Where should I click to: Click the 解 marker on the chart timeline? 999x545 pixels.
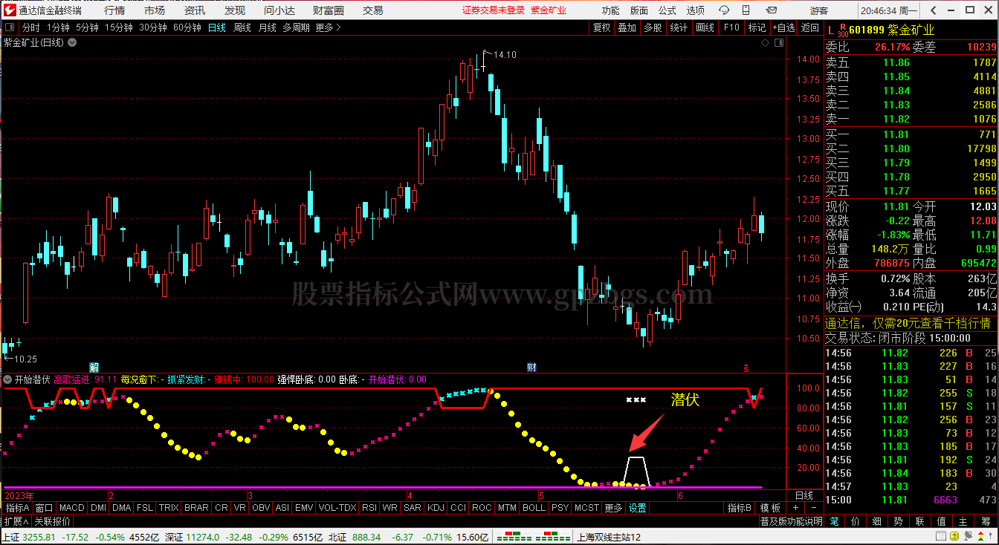[x=94, y=368]
